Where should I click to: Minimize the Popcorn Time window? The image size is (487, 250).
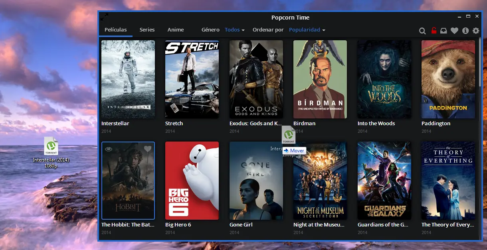(x=459, y=17)
